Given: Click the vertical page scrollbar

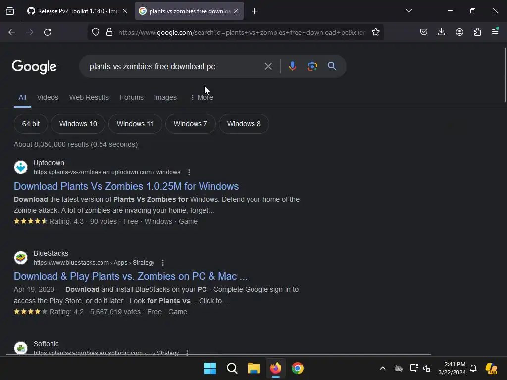Looking at the screenshot, I should point(505,75).
